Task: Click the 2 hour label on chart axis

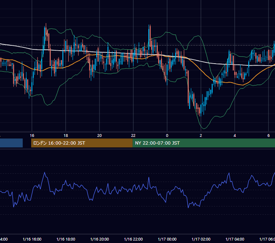Action: [201, 136]
